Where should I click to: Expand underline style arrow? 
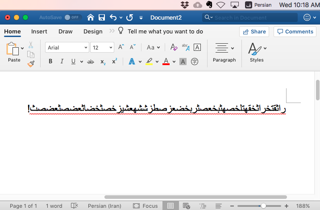point(81,62)
